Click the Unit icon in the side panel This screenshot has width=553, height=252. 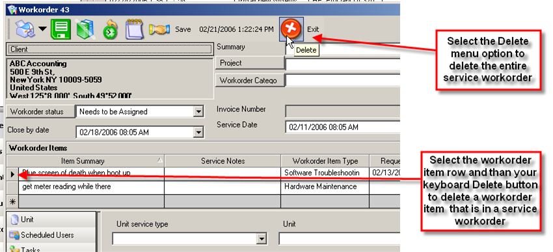(14, 219)
